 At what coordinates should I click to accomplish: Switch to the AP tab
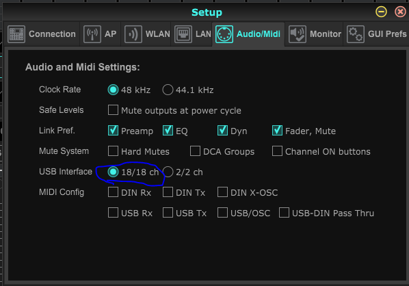[100, 34]
